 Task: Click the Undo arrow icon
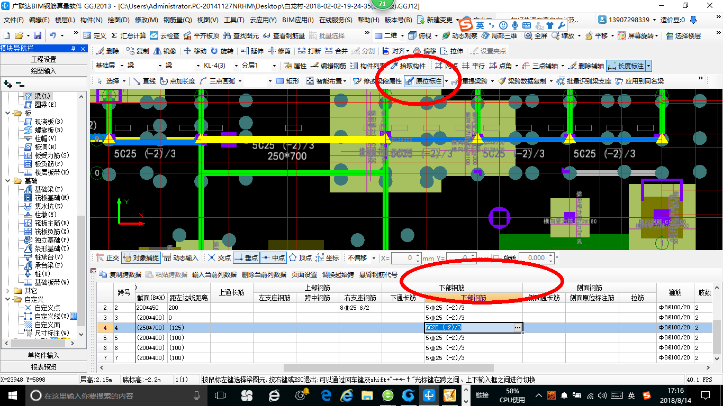pos(53,35)
